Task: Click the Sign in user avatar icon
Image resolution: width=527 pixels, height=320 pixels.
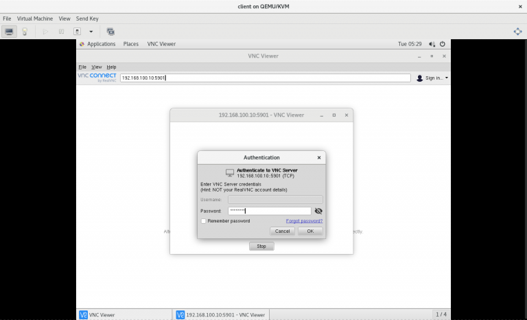Action: [x=419, y=78]
